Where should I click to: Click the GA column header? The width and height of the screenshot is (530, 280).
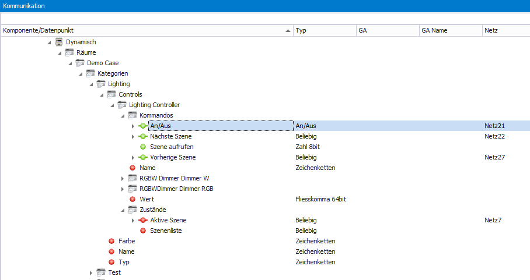click(x=388, y=30)
